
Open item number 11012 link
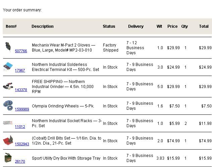[x=20, y=127]
